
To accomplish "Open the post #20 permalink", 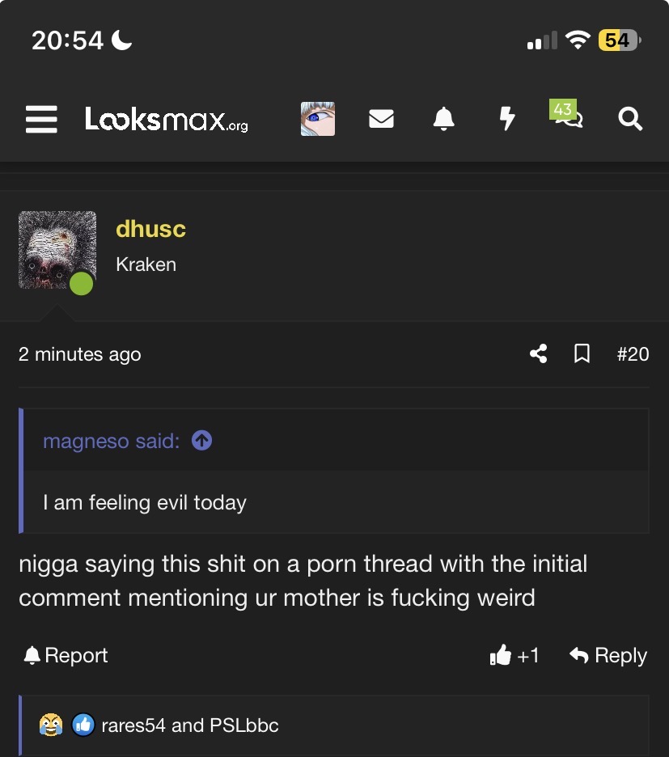I will [x=633, y=354].
